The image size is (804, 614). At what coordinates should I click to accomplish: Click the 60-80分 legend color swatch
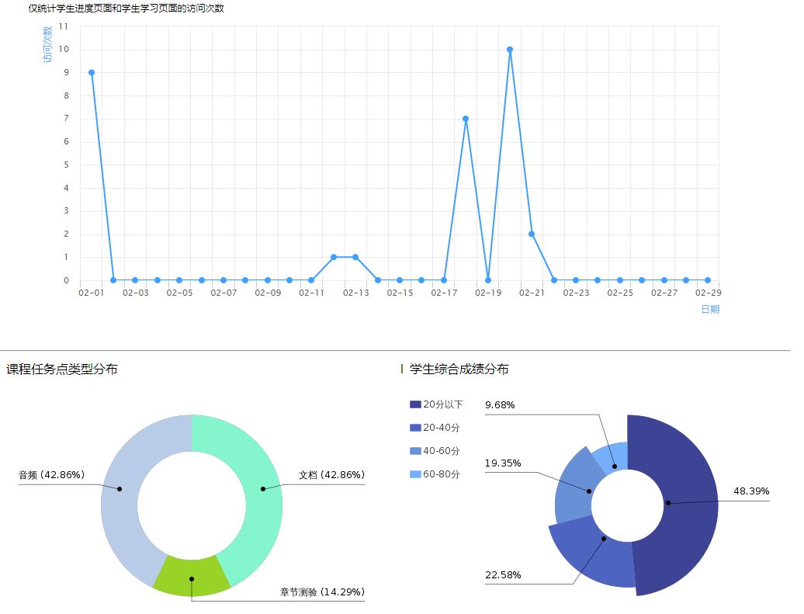pos(415,474)
